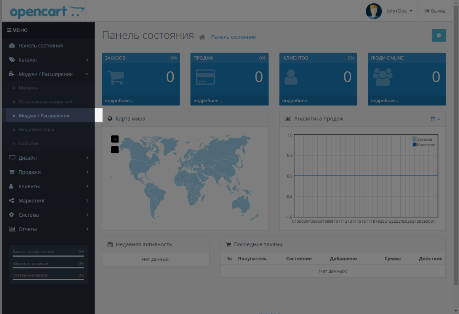The image size is (459, 314).
Task: Click подробнее under the Заказов tile
Action: (119, 101)
